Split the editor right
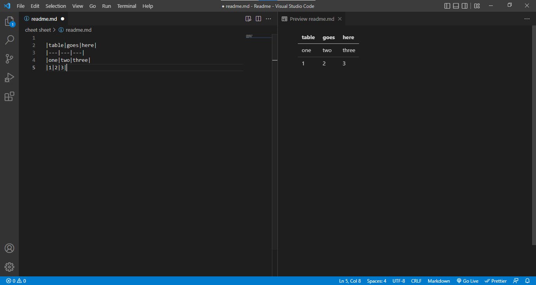 point(258,19)
